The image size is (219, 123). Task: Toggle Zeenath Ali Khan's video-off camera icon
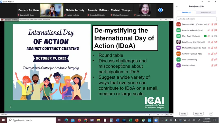click(216, 24)
